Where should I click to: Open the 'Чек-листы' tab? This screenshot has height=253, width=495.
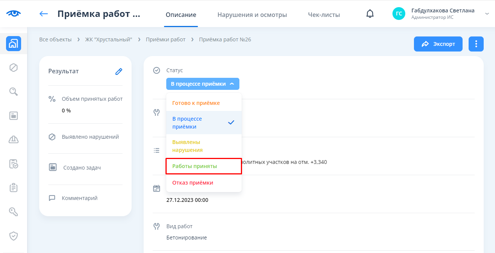[x=324, y=15]
